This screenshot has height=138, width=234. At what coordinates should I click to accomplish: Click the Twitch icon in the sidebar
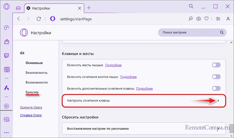tap(6, 56)
